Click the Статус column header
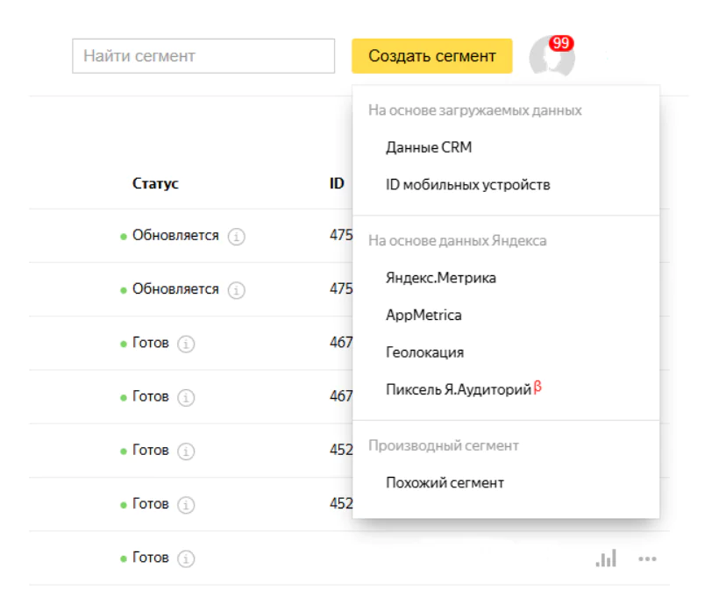The image size is (726, 604). 155,184
